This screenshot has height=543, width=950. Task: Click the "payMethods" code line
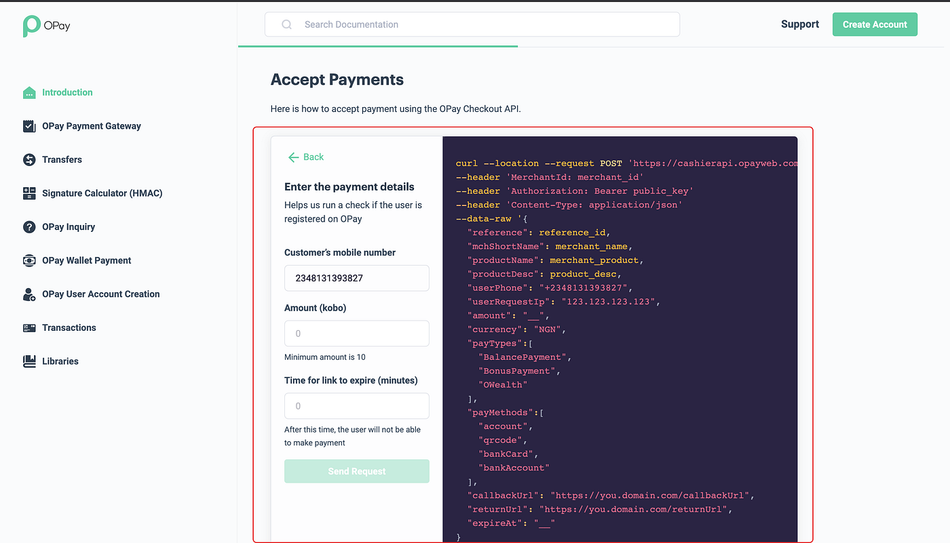pyautogui.click(x=506, y=412)
